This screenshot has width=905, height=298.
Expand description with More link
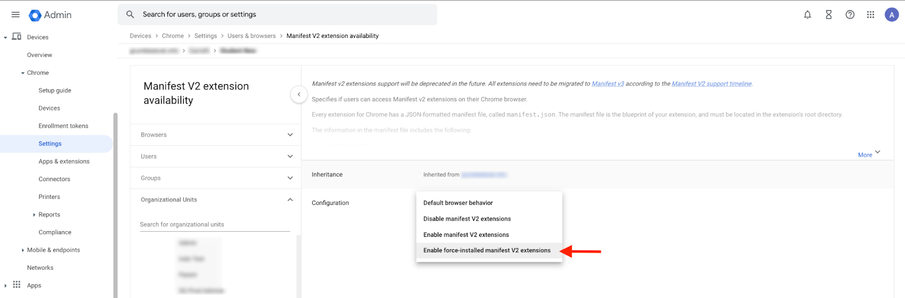point(869,154)
